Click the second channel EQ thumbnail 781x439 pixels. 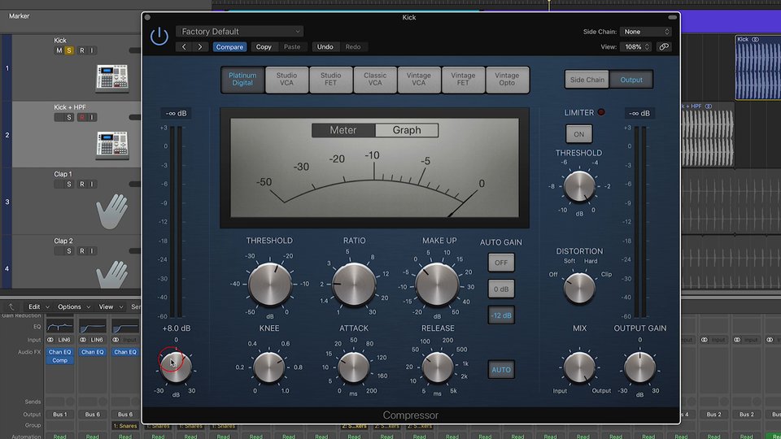pos(93,327)
